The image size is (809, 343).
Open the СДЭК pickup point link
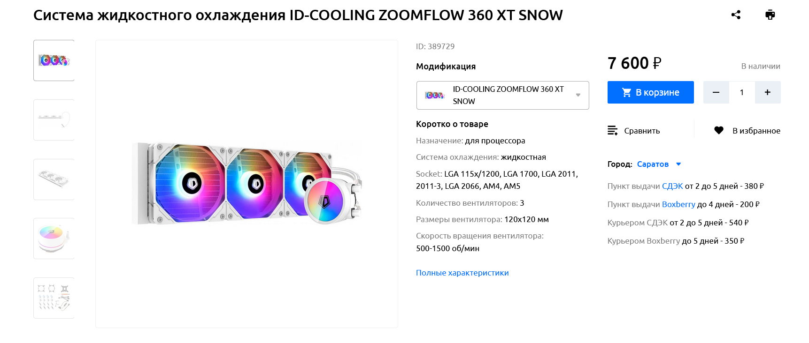[672, 186]
